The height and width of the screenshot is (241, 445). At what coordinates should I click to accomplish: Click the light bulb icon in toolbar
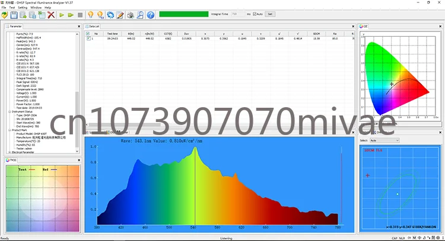coord(91,15)
